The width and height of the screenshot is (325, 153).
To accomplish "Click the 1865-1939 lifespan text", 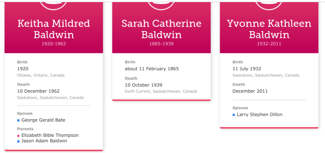I will coord(162,44).
